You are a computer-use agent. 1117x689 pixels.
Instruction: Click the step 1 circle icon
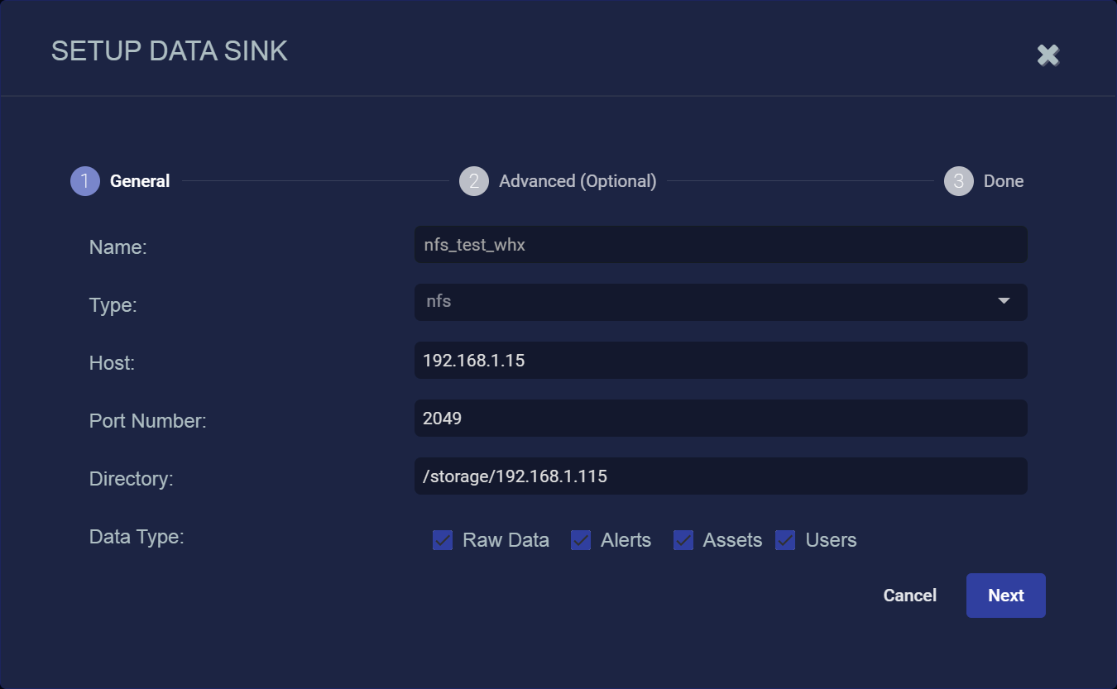pos(85,181)
